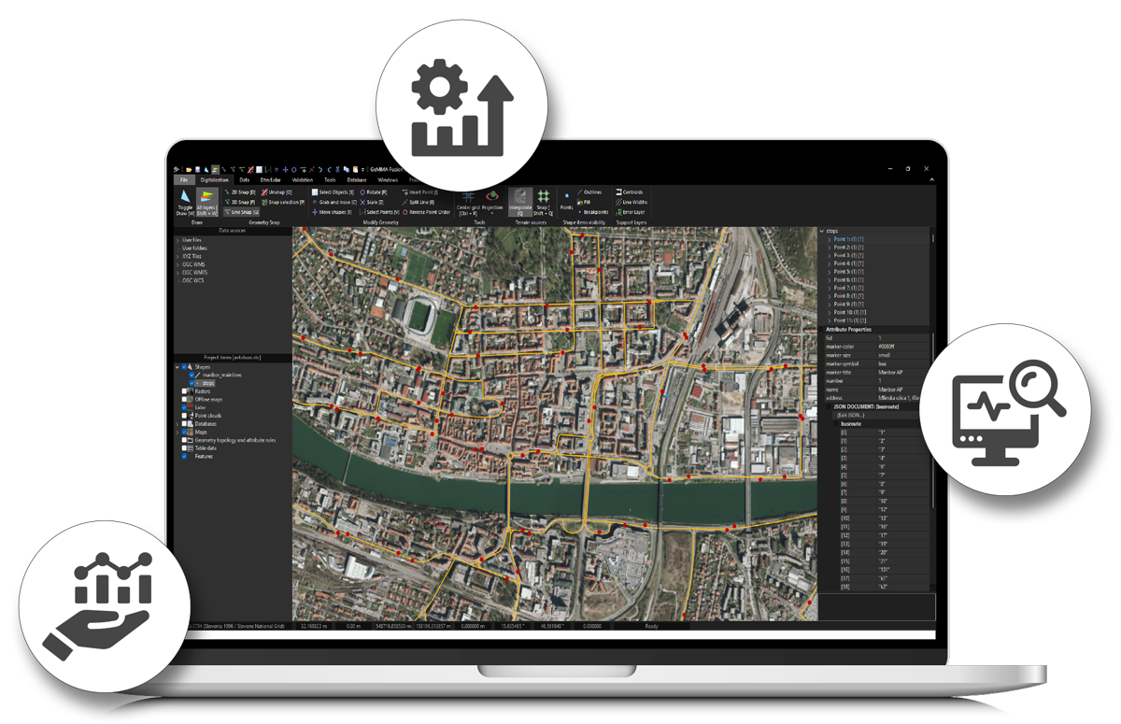
Task: Toggle the Point clouds checkbox
Action: pos(185,416)
